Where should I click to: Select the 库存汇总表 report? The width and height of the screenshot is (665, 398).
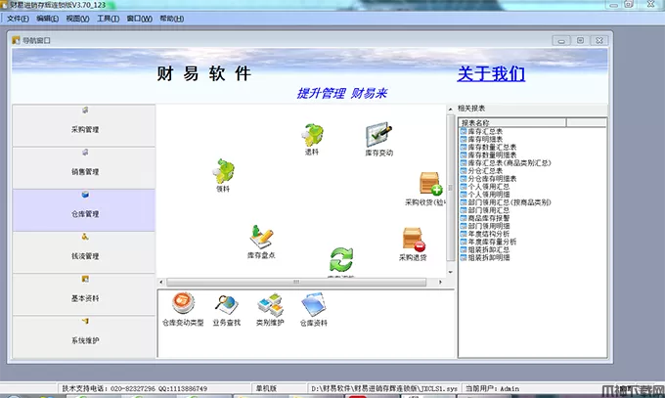[x=481, y=132]
